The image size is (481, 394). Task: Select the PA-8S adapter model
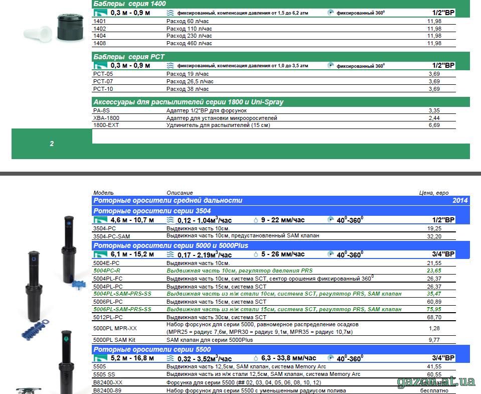point(101,110)
